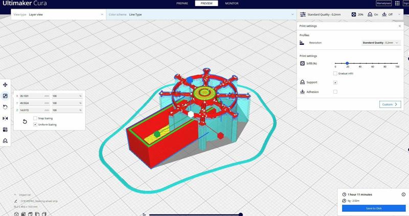Switch to right side camera view icon

44,214
